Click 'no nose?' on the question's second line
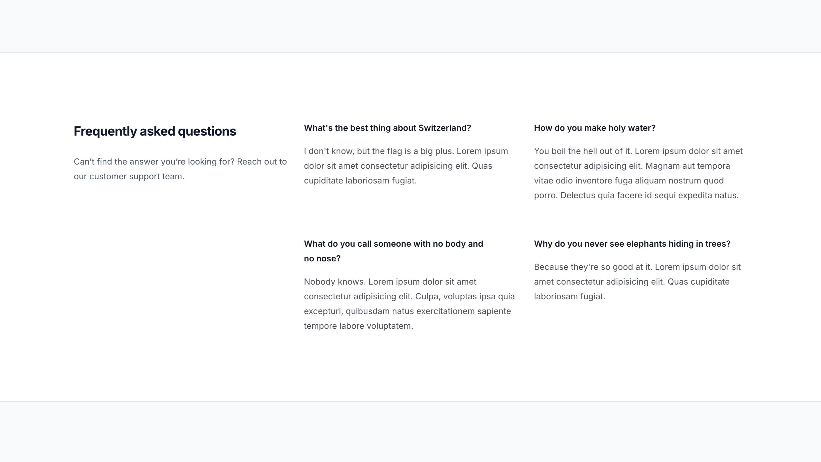The width and height of the screenshot is (821, 462). click(x=322, y=259)
